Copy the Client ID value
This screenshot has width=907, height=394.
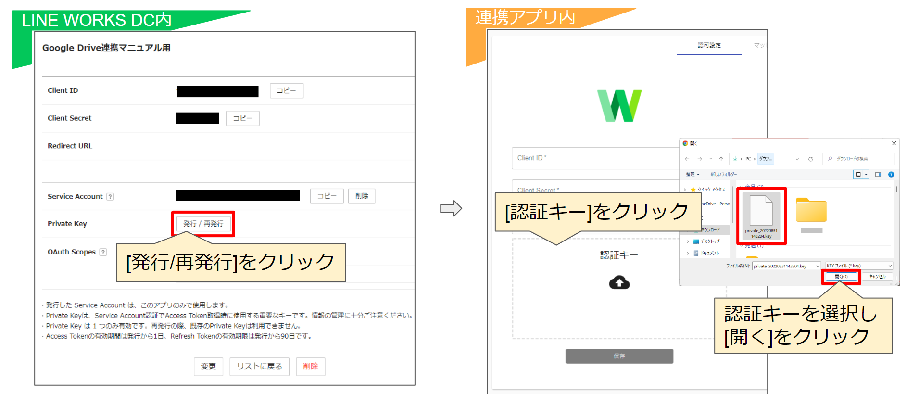tap(286, 90)
